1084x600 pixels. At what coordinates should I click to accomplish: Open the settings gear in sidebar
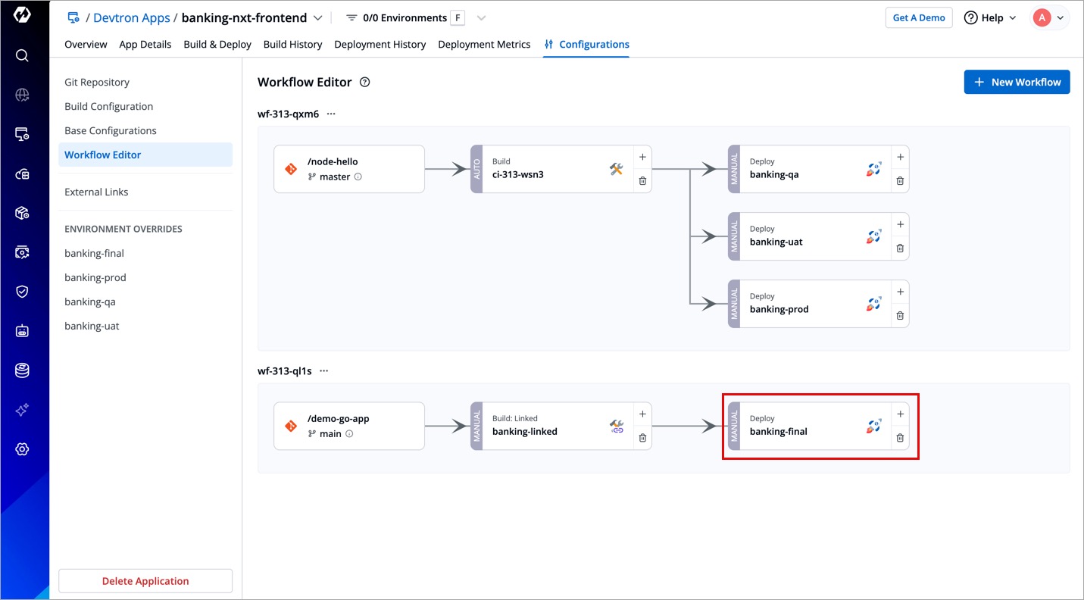22,449
